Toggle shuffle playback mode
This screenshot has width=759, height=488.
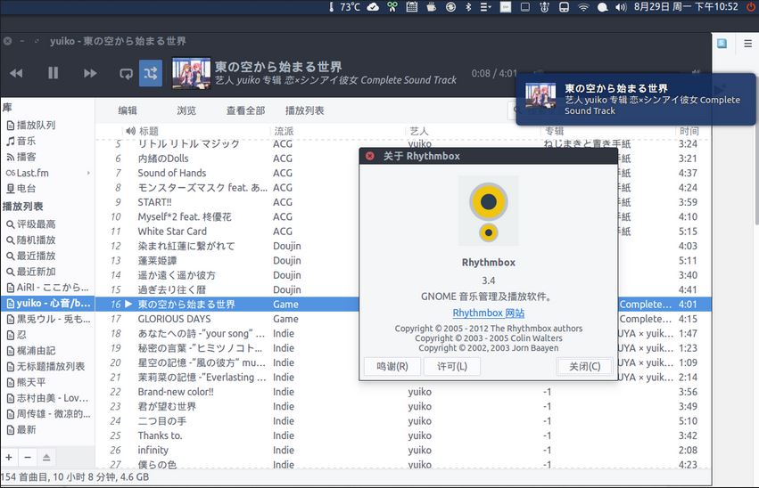click(151, 73)
